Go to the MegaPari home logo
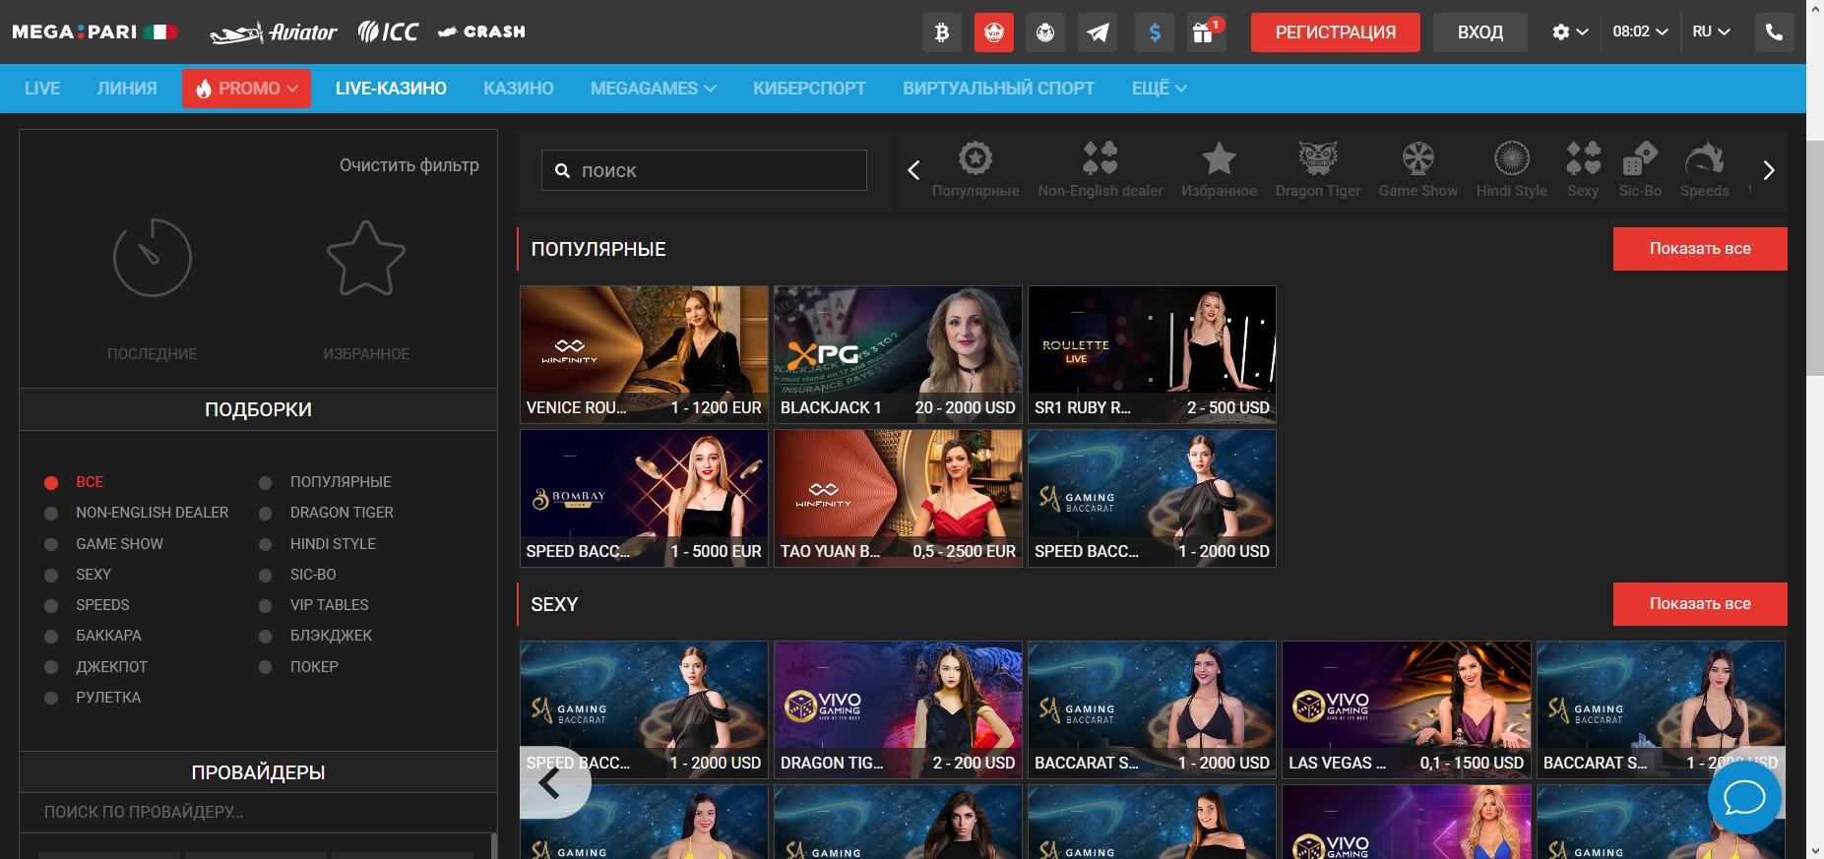The width and height of the screenshot is (1824, 859). click(94, 31)
